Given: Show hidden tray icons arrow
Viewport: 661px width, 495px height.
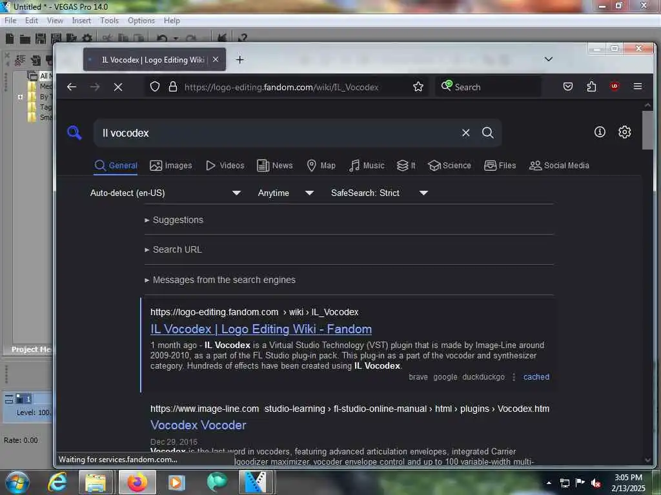Looking at the screenshot, I should (549, 483).
